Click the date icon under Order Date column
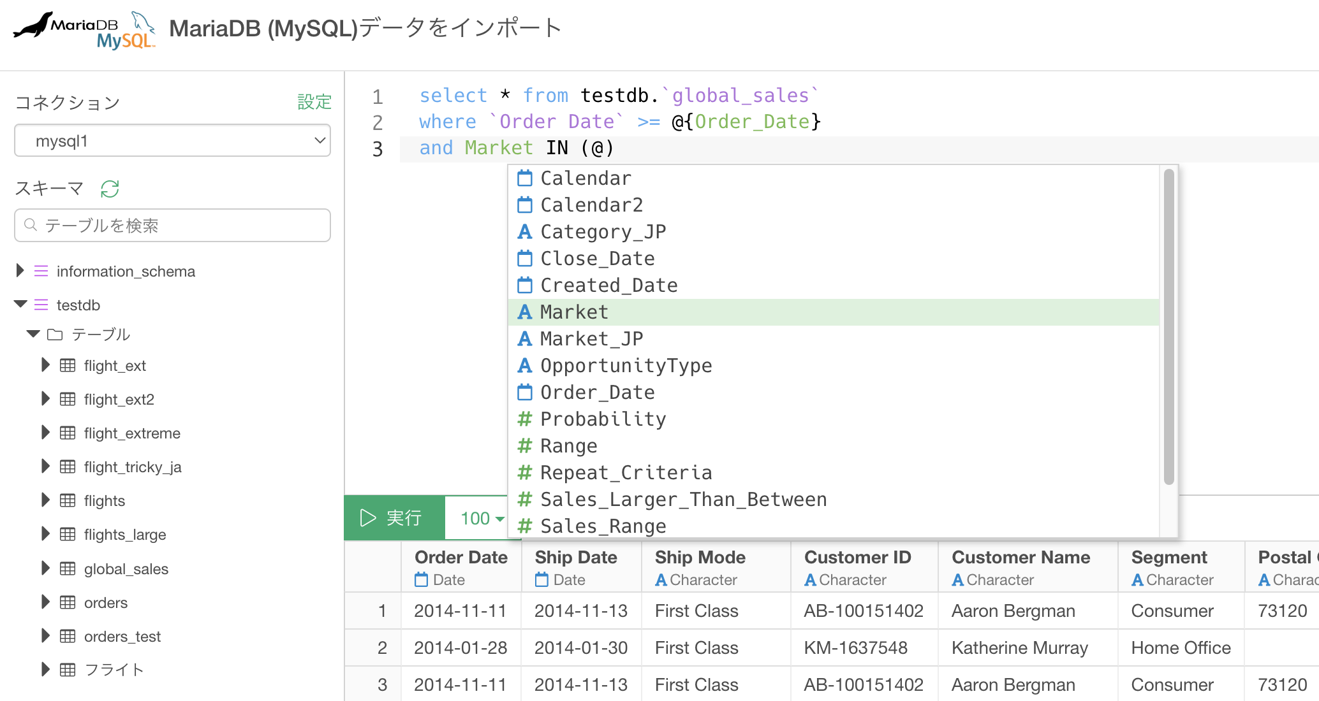 (x=422, y=579)
